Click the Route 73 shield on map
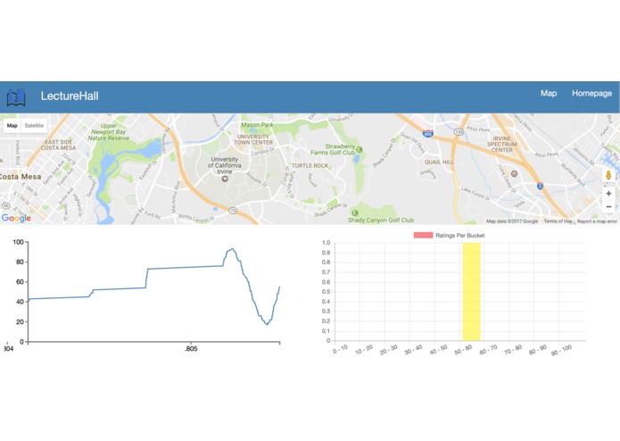620x441 pixels. click(234, 211)
